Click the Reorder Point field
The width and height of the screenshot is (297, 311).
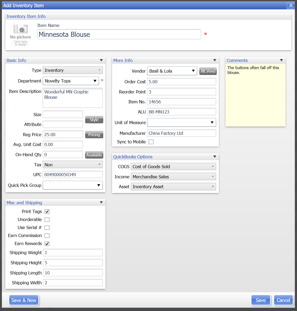tap(182, 92)
